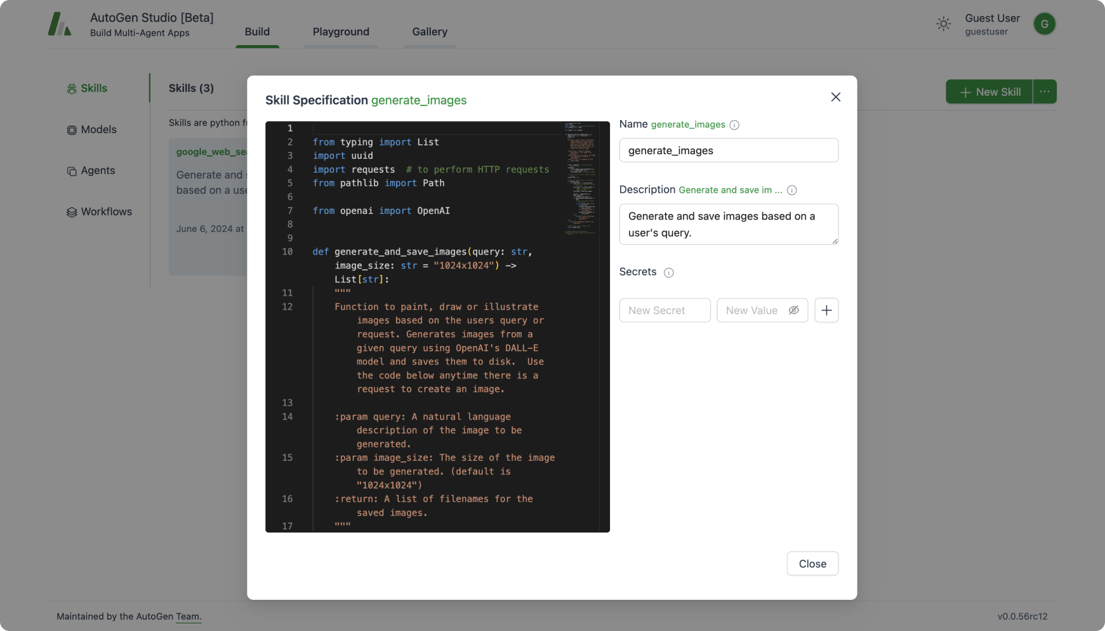This screenshot has width=1105, height=631.
Task: Open the Workflows sidebar section
Action: pyautogui.click(x=99, y=212)
